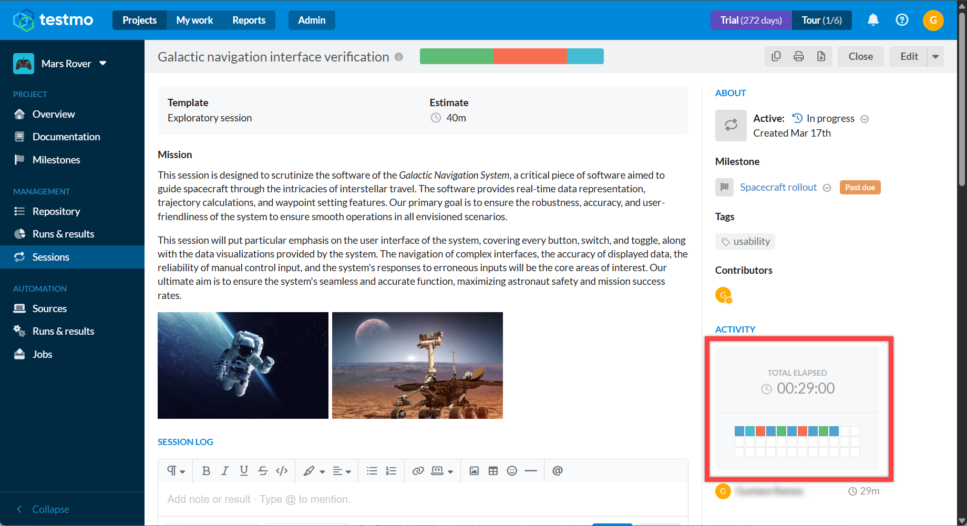Insert table in session log editor

[493, 471]
